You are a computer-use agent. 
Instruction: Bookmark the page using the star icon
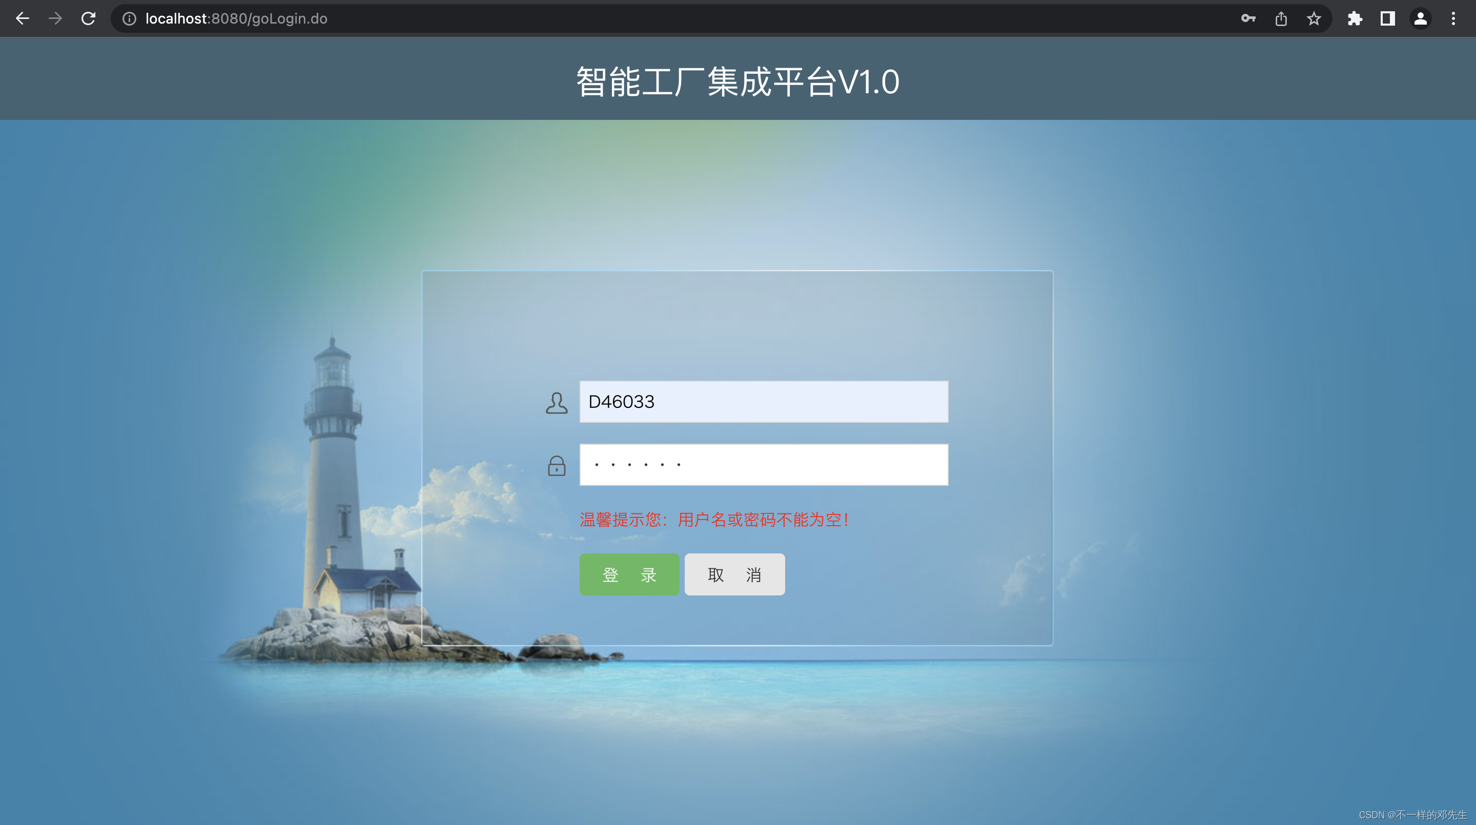pos(1314,18)
